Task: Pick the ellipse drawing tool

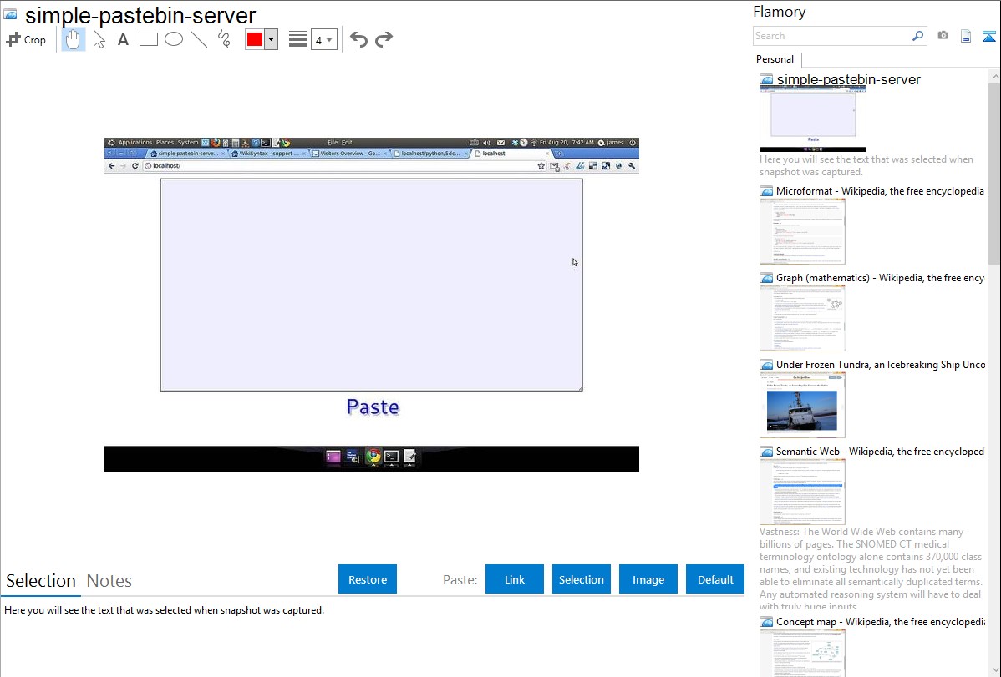Action: pyautogui.click(x=174, y=39)
